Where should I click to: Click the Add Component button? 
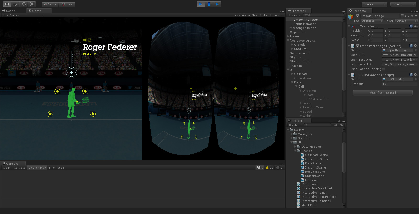(383, 93)
